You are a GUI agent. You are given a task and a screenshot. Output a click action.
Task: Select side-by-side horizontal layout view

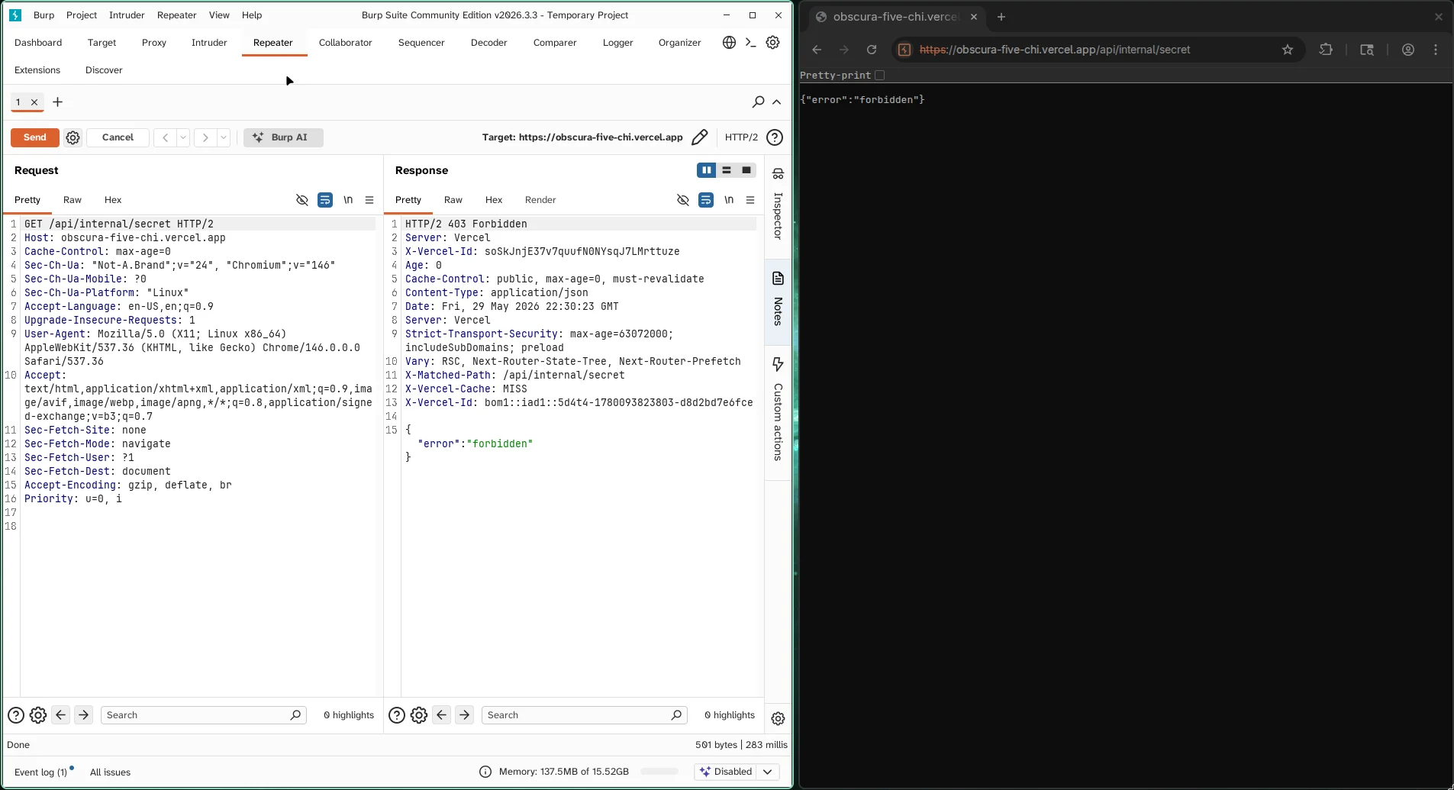pos(707,170)
